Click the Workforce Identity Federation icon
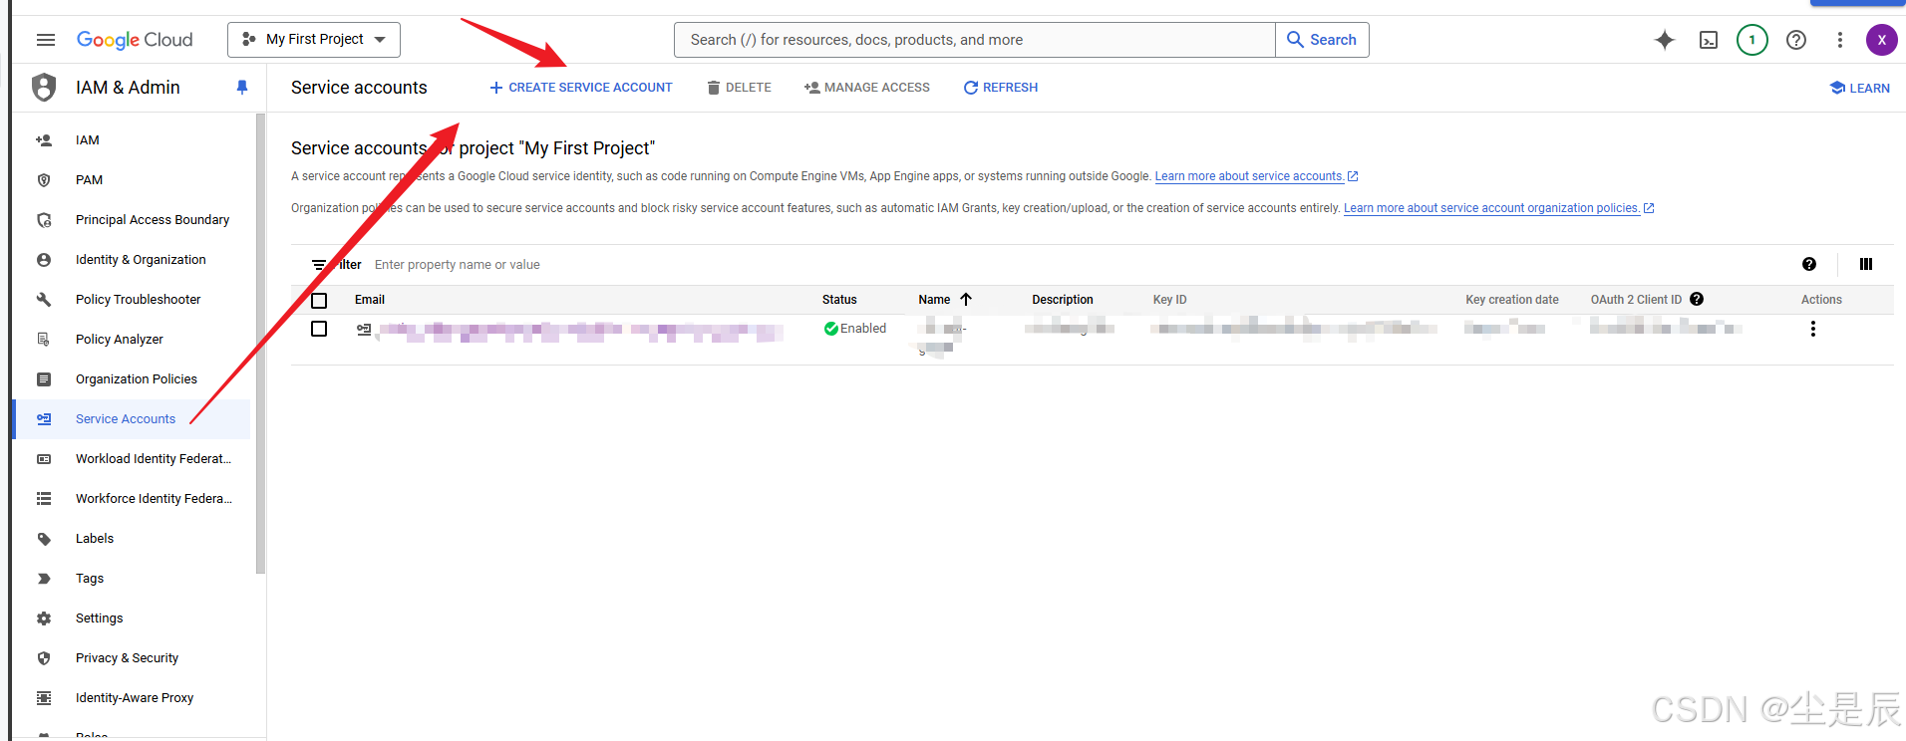The image size is (1906, 741). pos(44,499)
